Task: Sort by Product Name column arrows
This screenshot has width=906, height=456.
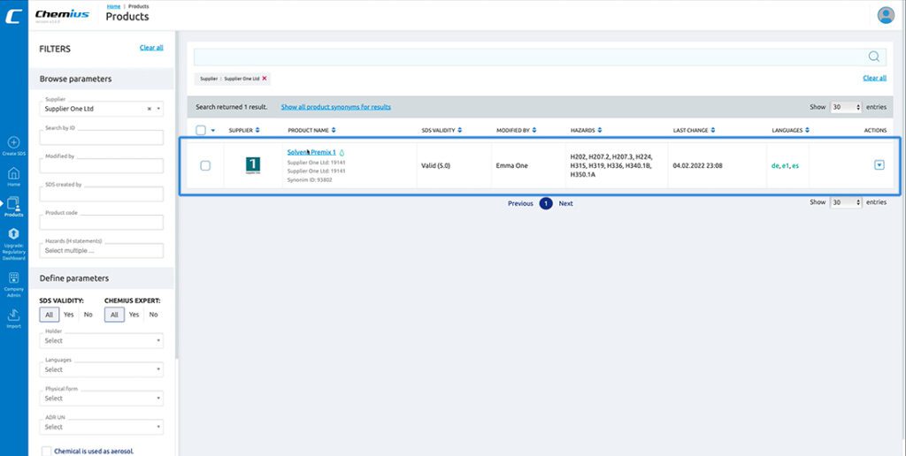Action: [x=333, y=131]
